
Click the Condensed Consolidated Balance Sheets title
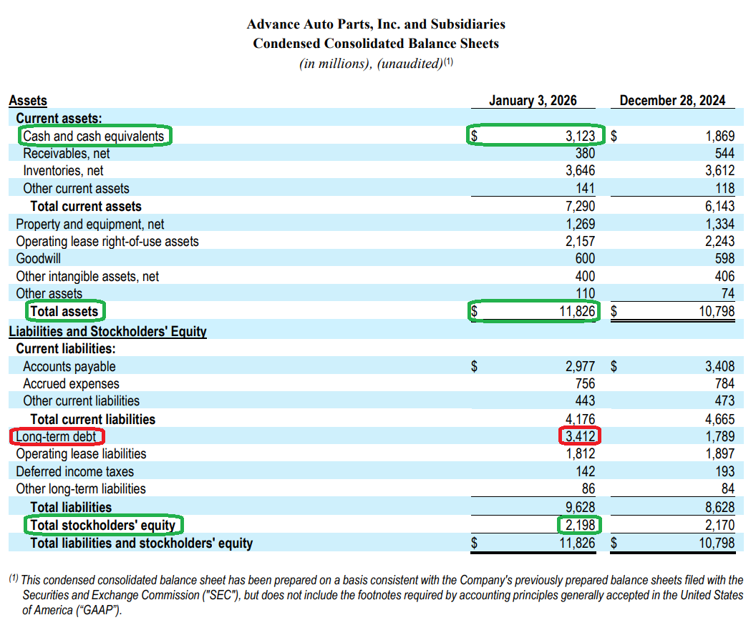point(376,44)
